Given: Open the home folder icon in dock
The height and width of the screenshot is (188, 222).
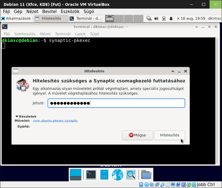Looking at the screenshot, I should tap(146, 174).
